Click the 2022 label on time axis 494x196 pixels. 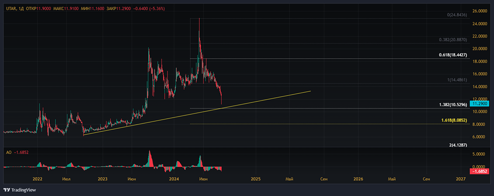coord(38,179)
